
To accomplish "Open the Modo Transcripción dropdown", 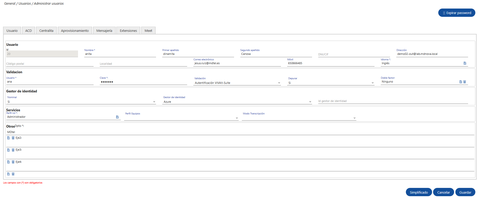I will (299, 118).
